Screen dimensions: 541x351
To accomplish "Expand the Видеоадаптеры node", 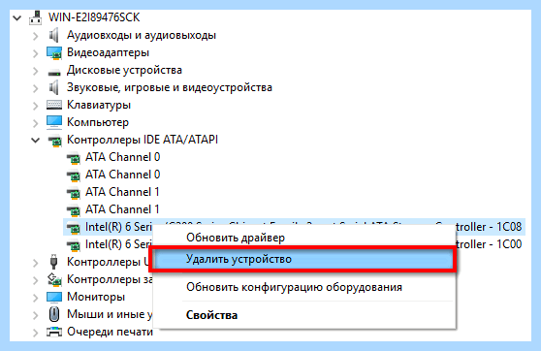I will pos(36,53).
